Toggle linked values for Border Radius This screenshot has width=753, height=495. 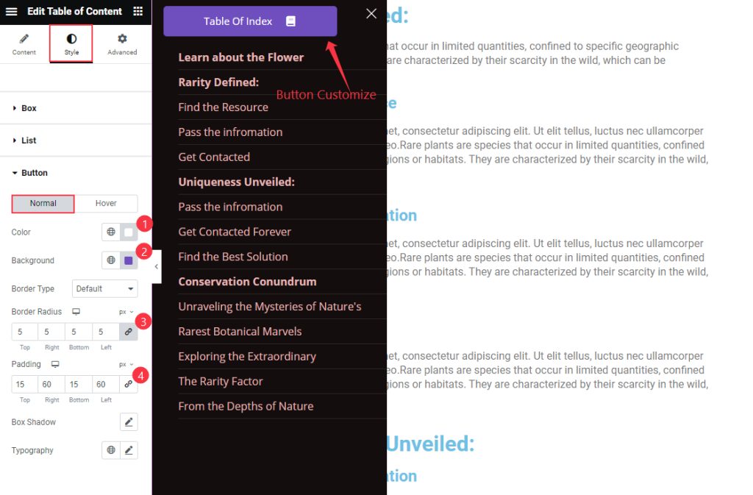128,332
